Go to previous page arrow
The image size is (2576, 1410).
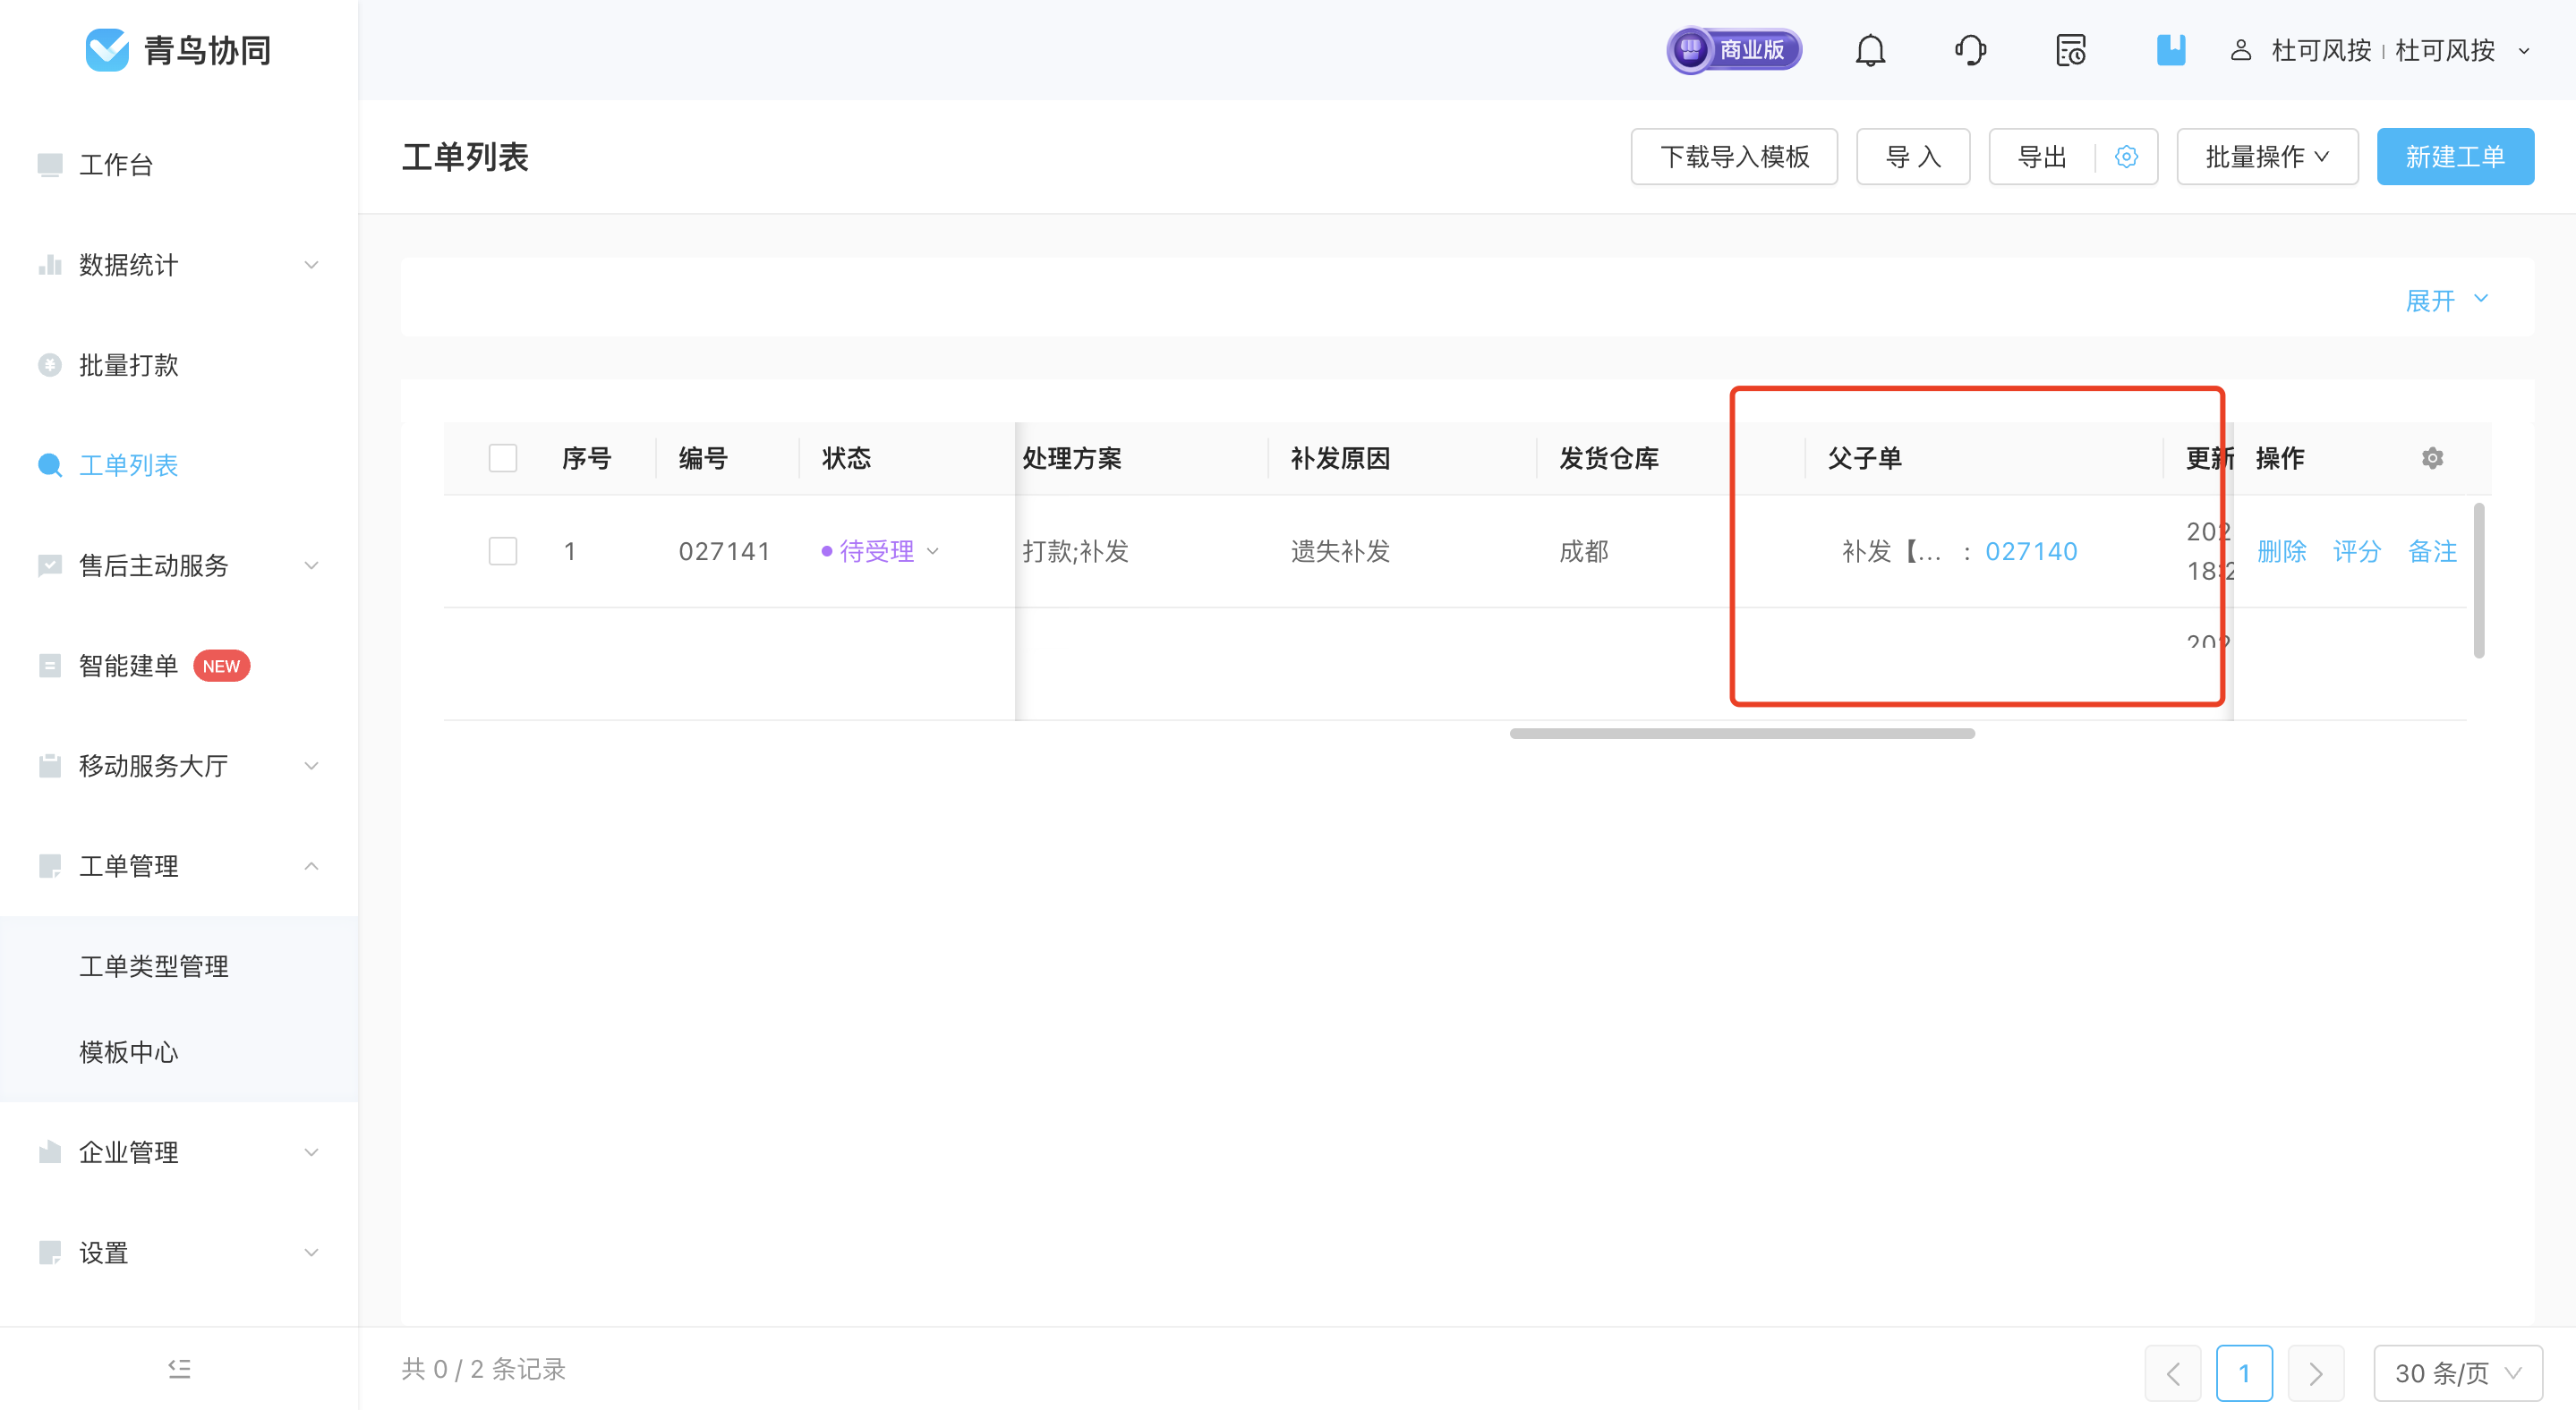point(2173,1373)
